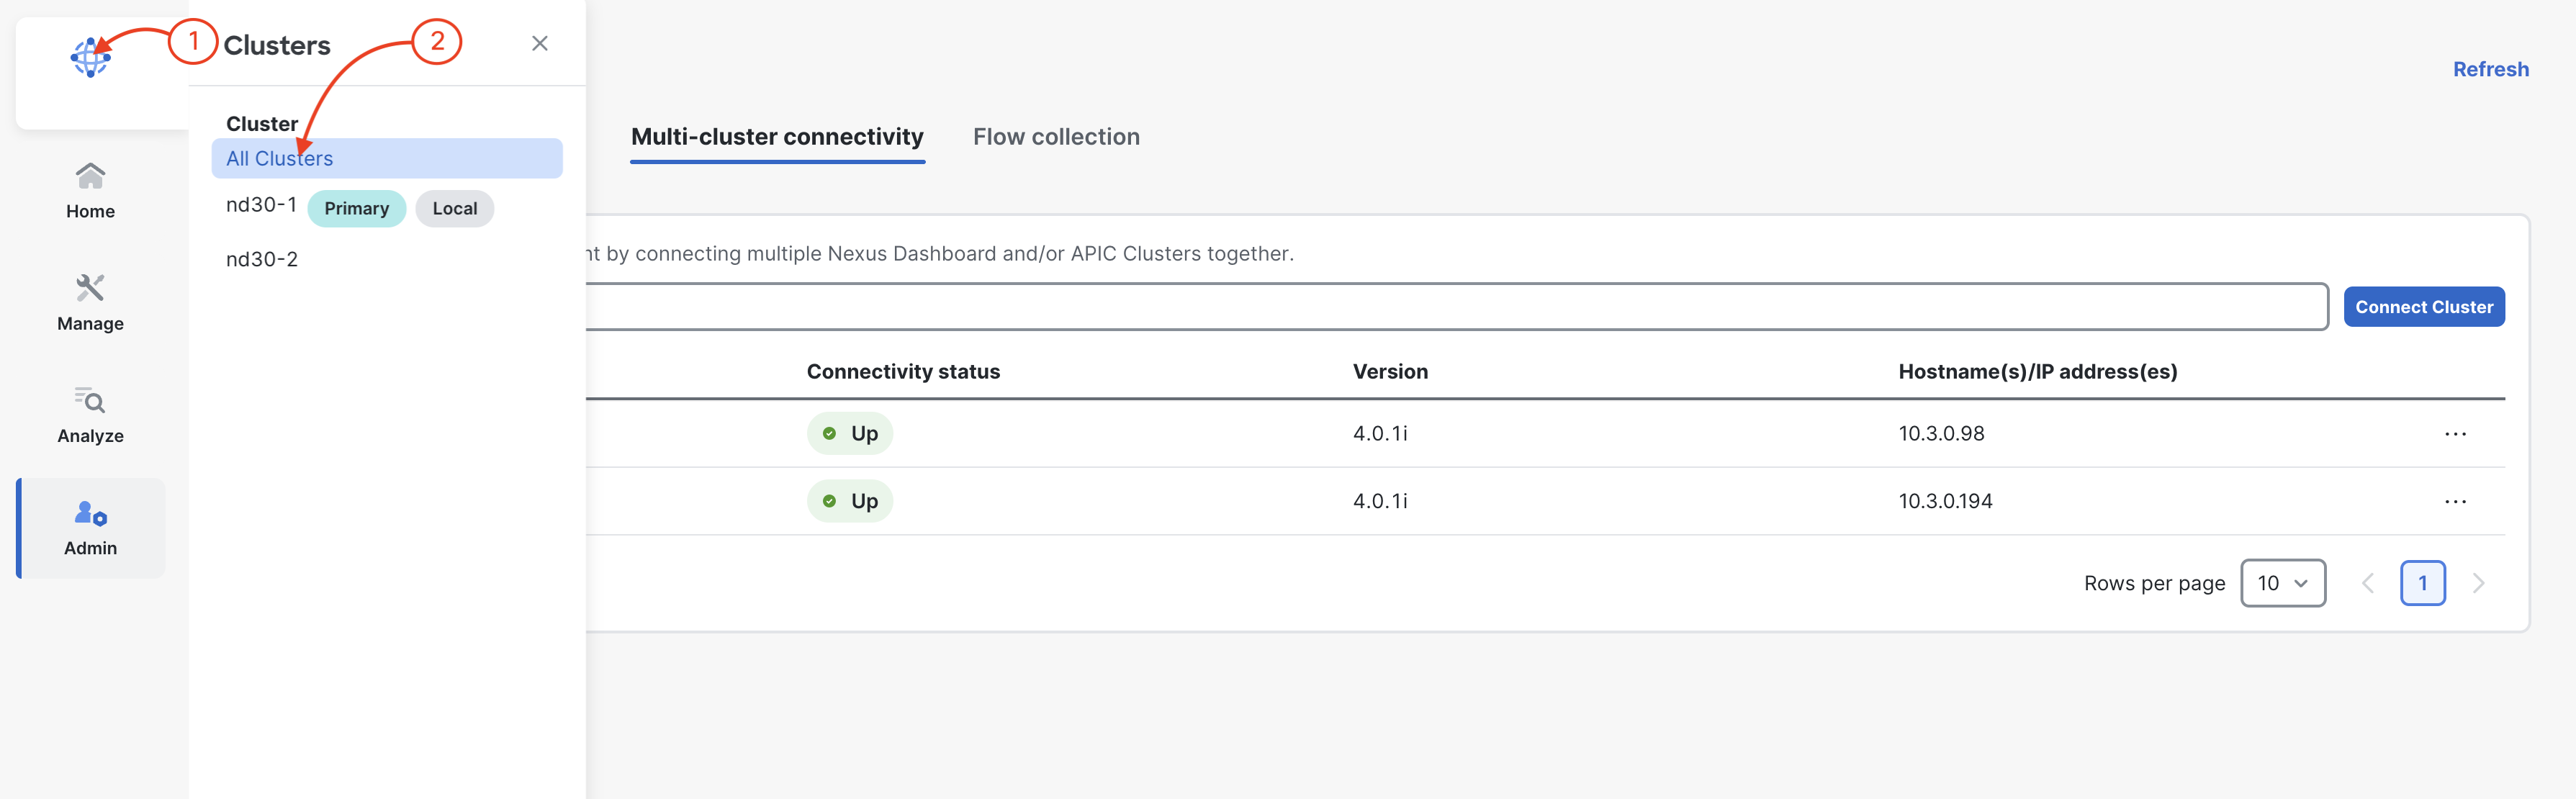Go to previous page arrow
2576x799 pixels.
(2367, 583)
